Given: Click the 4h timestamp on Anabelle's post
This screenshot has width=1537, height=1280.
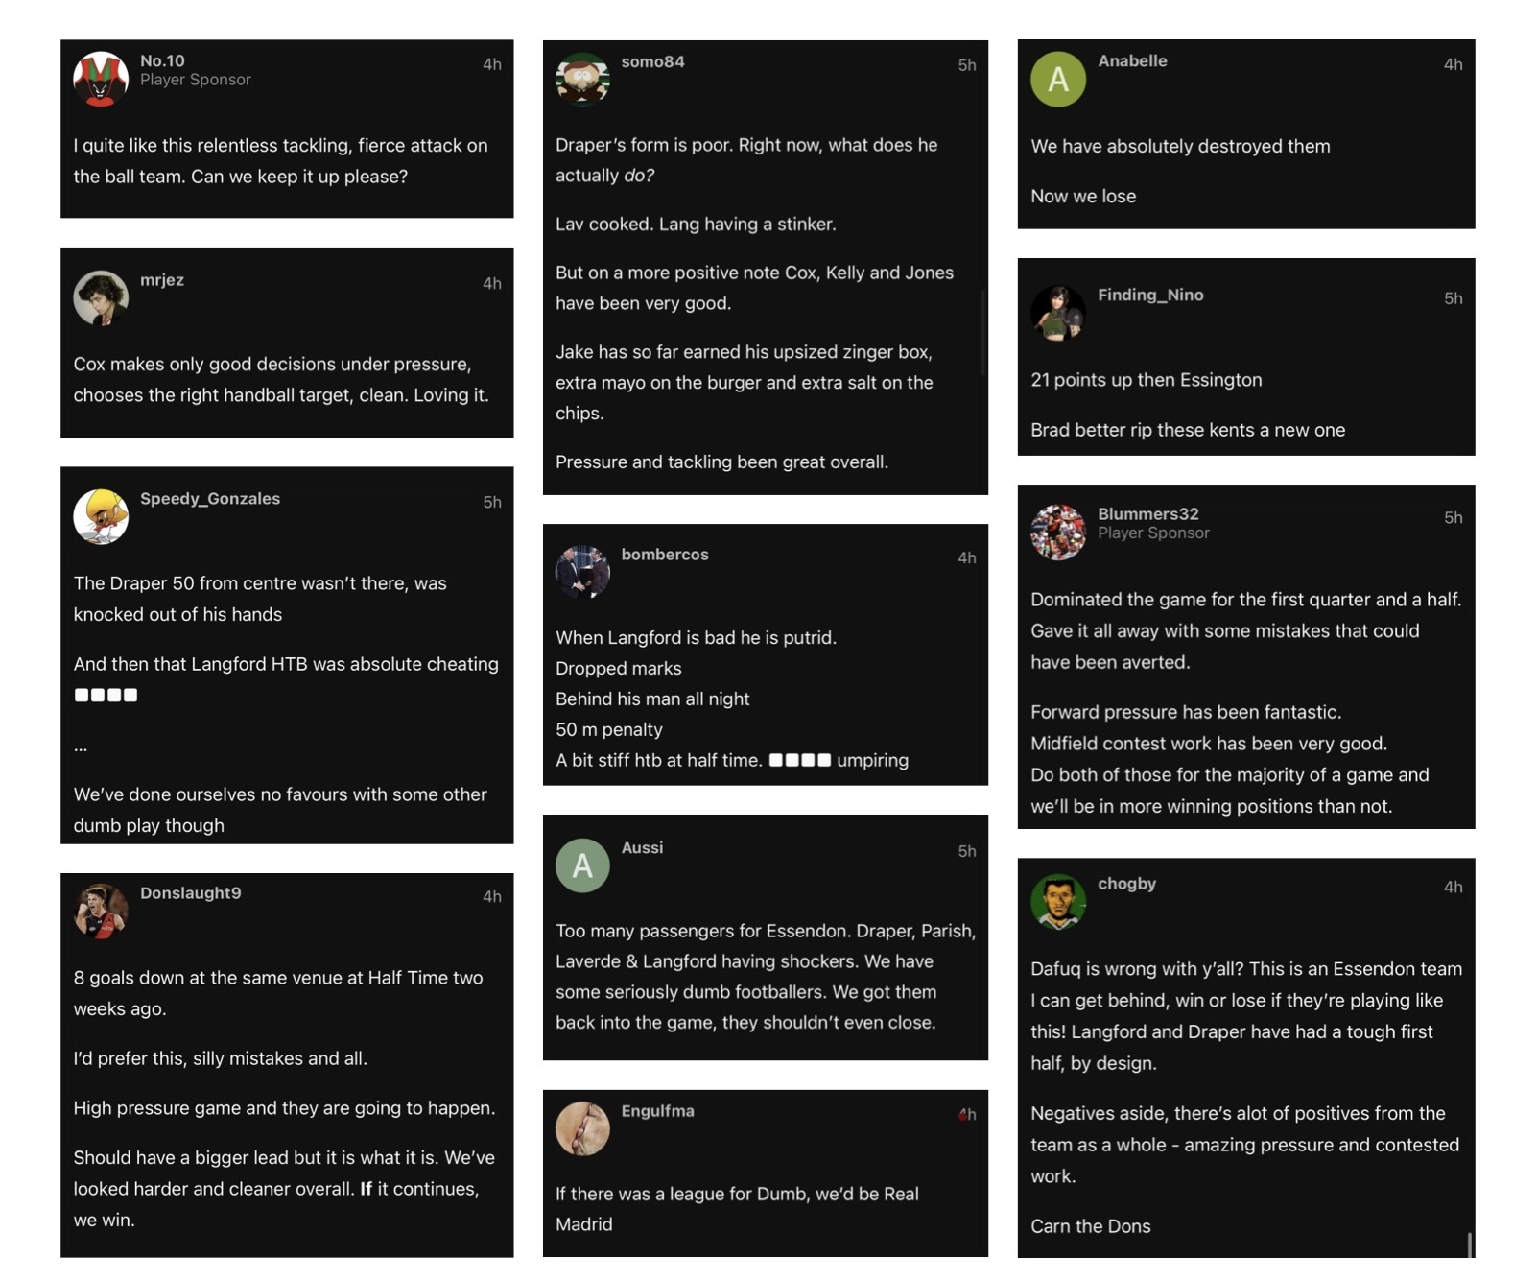Looking at the screenshot, I should click(x=1454, y=64).
